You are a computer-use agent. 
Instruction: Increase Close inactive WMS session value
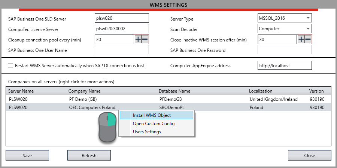(301, 40)
